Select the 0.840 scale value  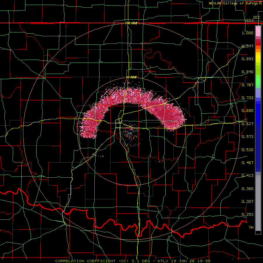[248, 72]
